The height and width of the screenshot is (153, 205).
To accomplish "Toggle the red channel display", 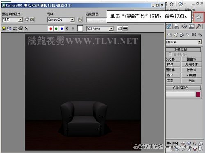I will click(x=50, y=29).
